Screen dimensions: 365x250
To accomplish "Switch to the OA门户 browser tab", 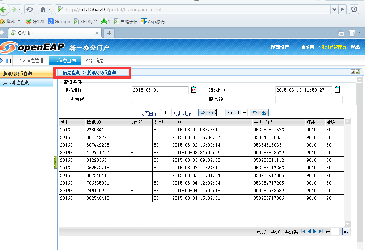I will (x=55, y=33).
